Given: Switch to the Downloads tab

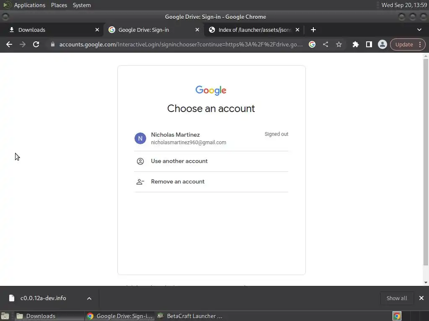Looking at the screenshot, I should (x=52, y=30).
